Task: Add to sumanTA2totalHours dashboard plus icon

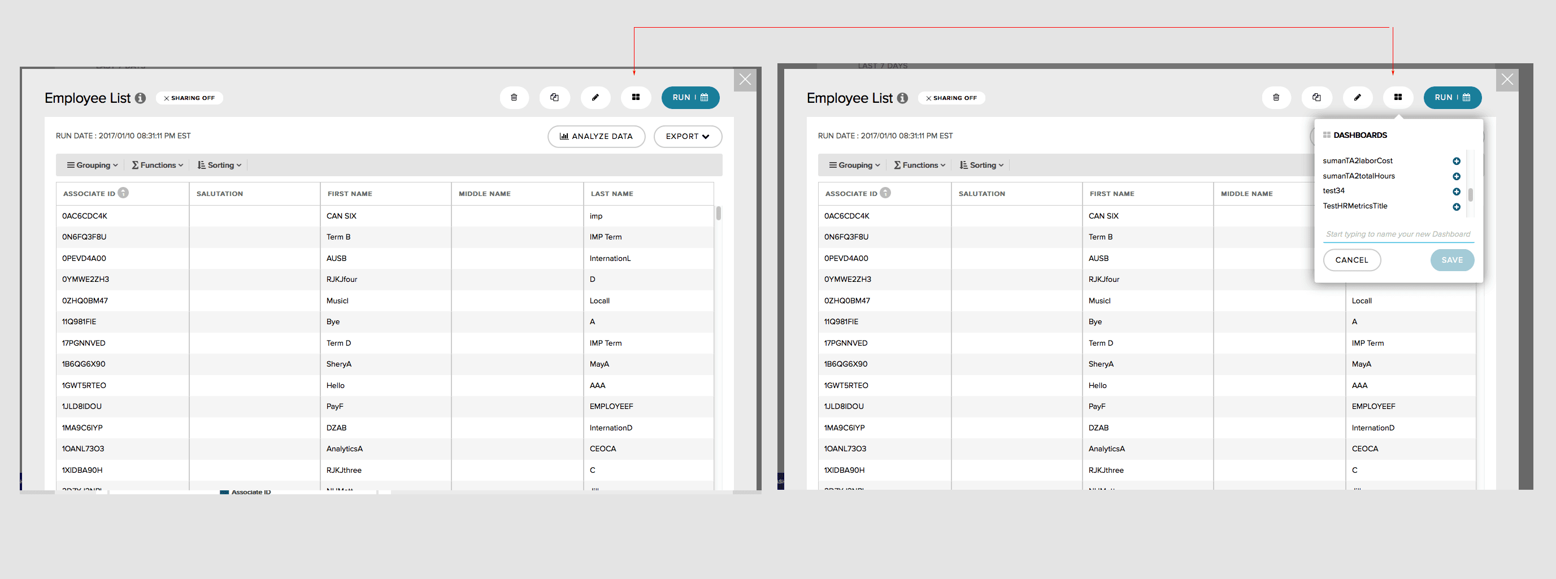Action: pyautogui.click(x=1457, y=176)
